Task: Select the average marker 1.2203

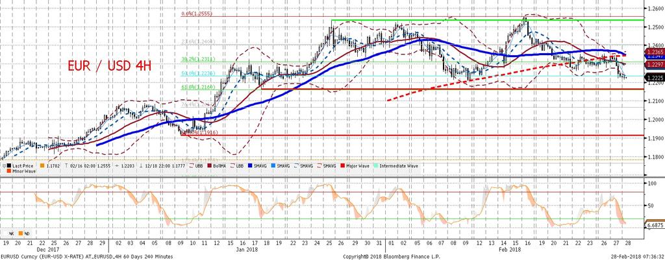Action: 125,166
